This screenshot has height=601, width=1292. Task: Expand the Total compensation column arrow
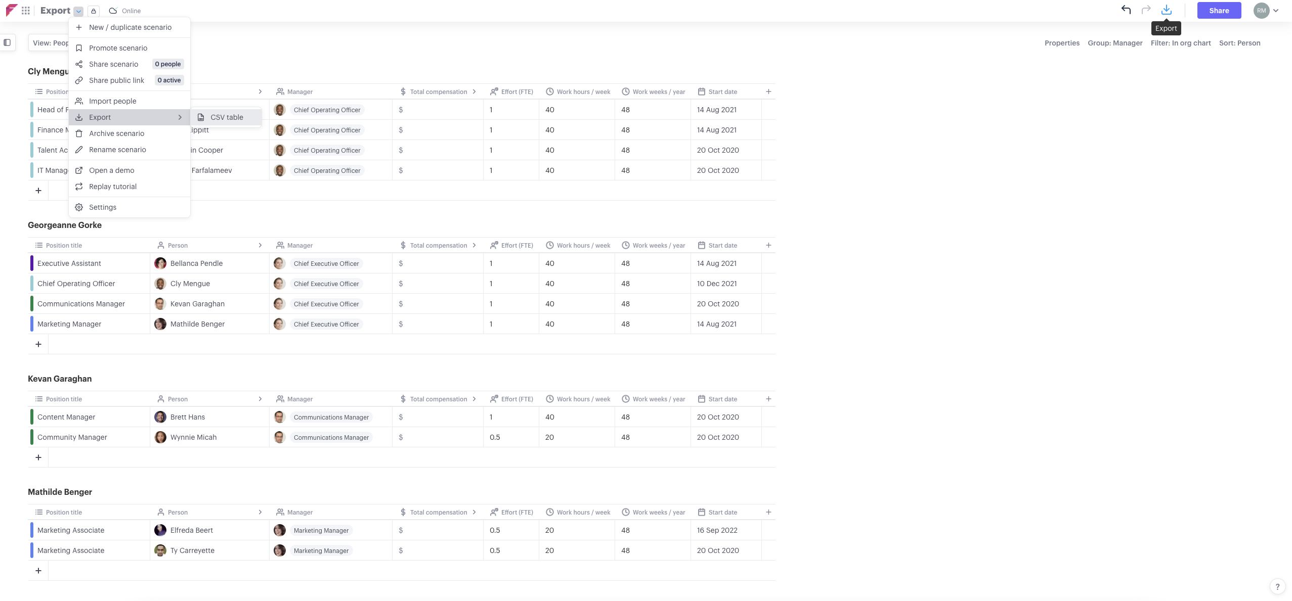[476, 91]
